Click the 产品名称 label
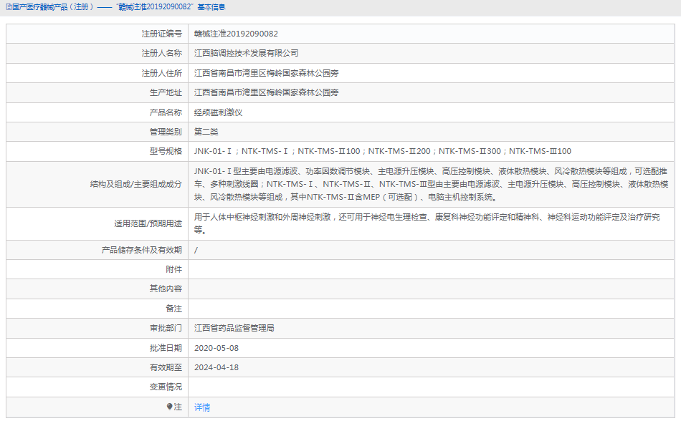 point(166,112)
